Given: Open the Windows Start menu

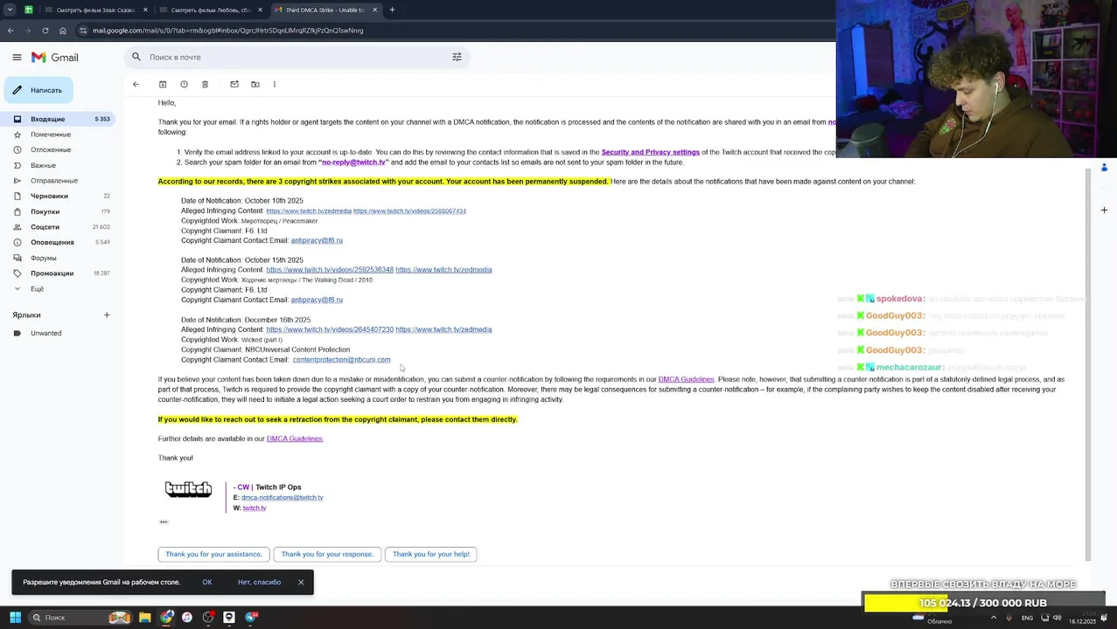Looking at the screenshot, I should (x=15, y=617).
